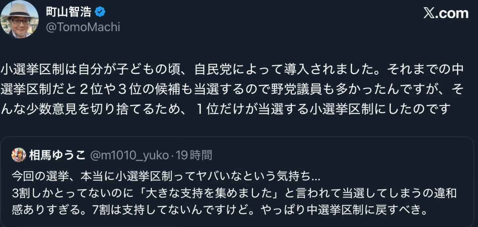The image size is (478, 227).
Task: Click the X glyph in the logo
Action: point(429,13)
